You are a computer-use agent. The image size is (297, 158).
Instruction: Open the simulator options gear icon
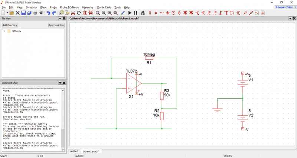click(x=41, y=13)
